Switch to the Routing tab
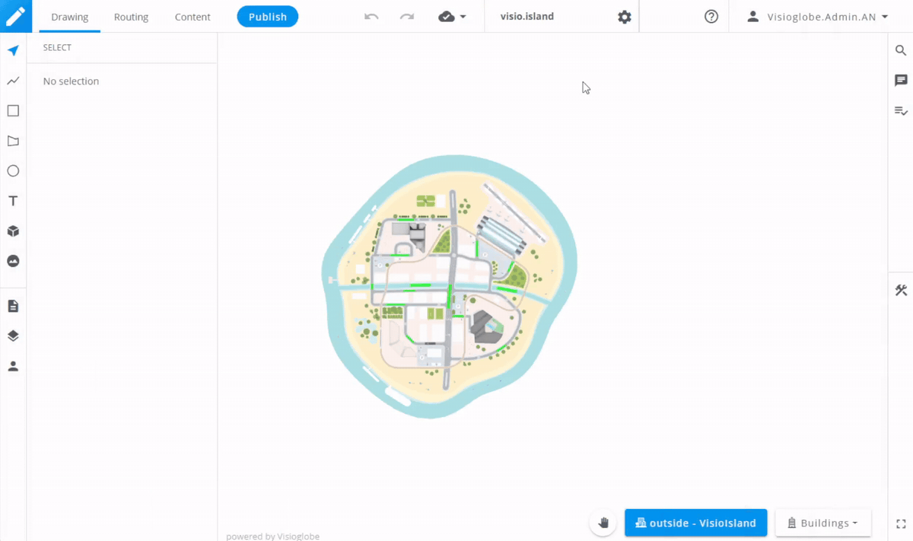The width and height of the screenshot is (913, 541). point(131,17)
